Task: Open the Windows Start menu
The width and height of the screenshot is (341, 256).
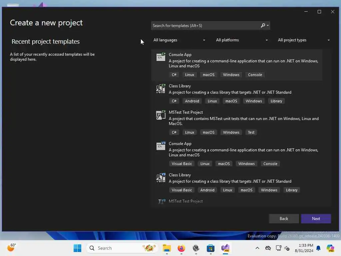Action: click(77, 248)
